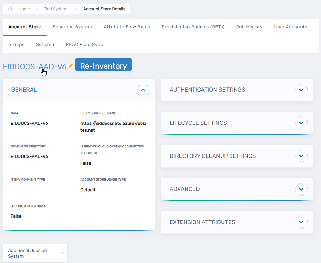Open the Attribute Flow Rules tab
Image resolution: width=321 pixels, height=263 pixels.
[x=127, y=27]
